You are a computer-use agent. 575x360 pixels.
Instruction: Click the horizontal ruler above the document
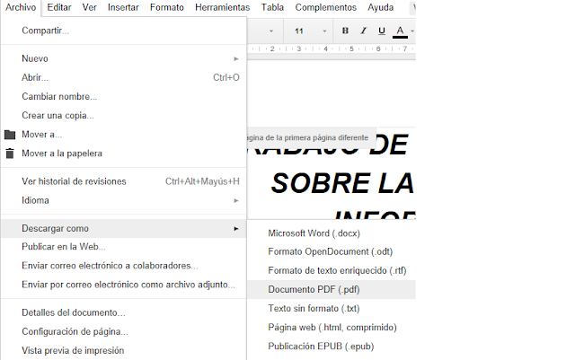point(332,48)
